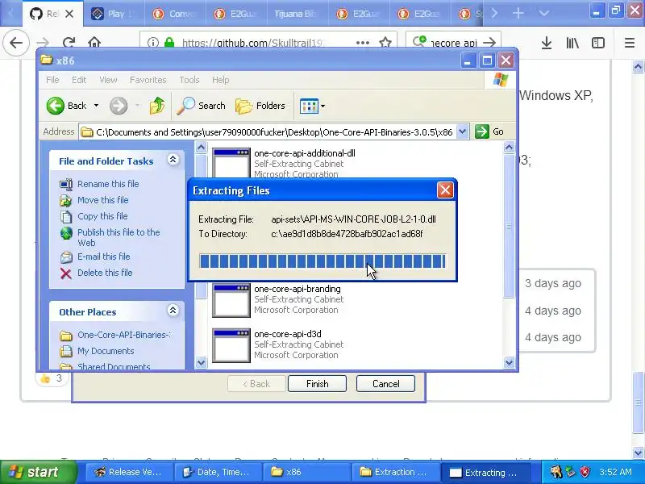The width and height of the screenshot is (645, 484).
Task: Open Firefox hamburger menu
Action: tap(630, 43)
